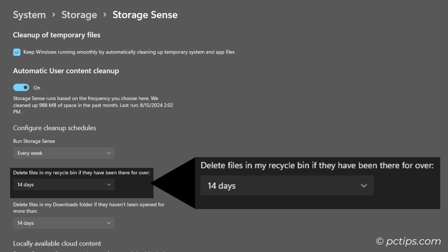Navigate to Storage via the breadcrumb

[79, 15]
